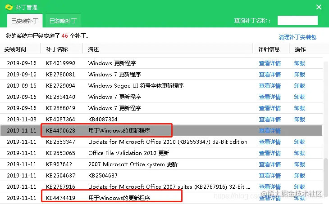
Task: View details for KB2786081
Action: pos(270,75)
